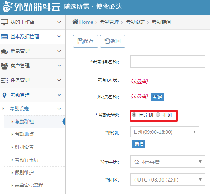
Task: Click the map pin icon for 考勤管理
Action: [x=4, y=95]
